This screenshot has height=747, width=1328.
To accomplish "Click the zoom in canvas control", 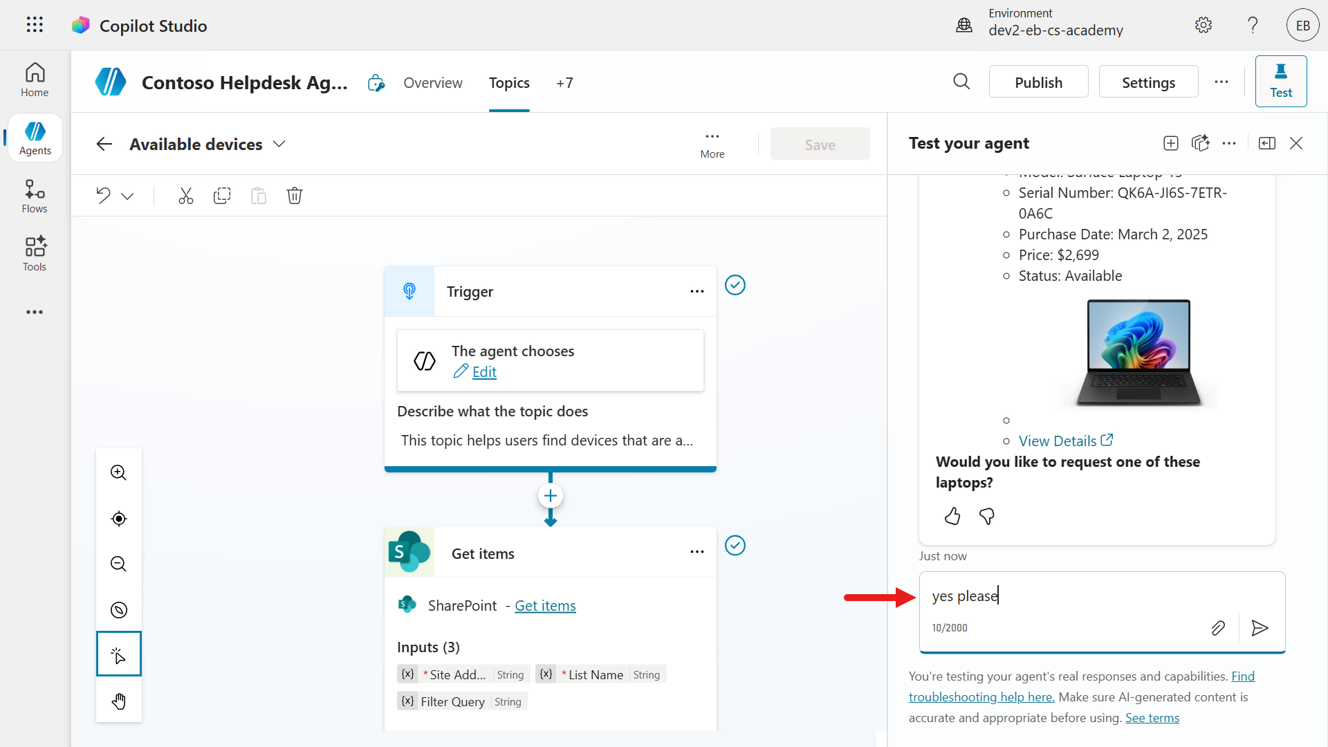I will pyautogui.click(x=119, y=473).
